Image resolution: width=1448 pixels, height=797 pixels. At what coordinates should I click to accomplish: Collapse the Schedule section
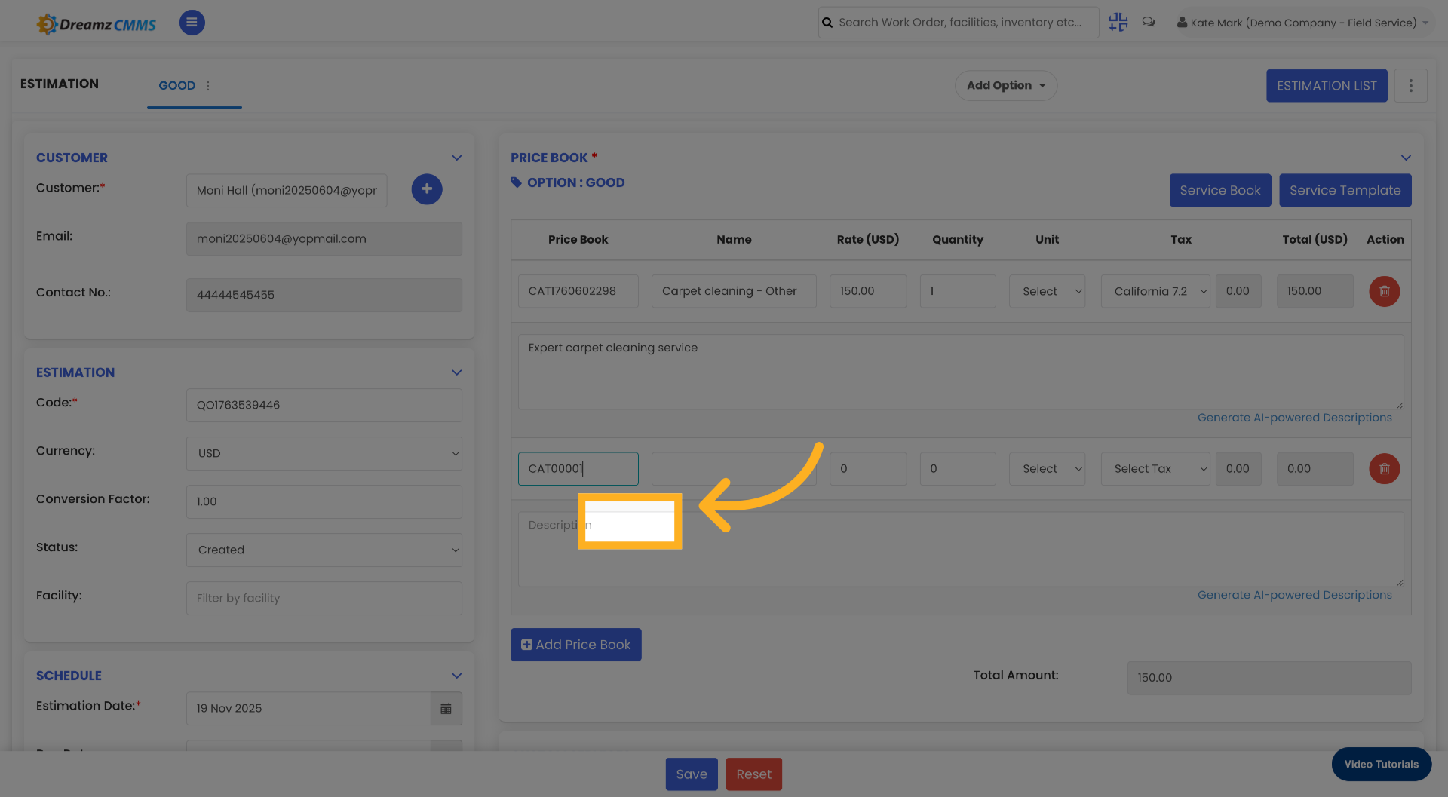456,676
